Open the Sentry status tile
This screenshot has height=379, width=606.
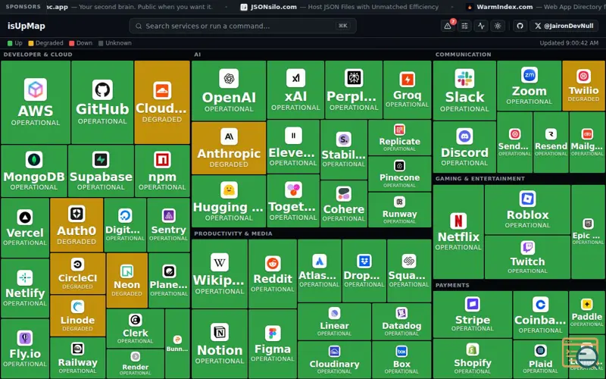click(168, 224)
